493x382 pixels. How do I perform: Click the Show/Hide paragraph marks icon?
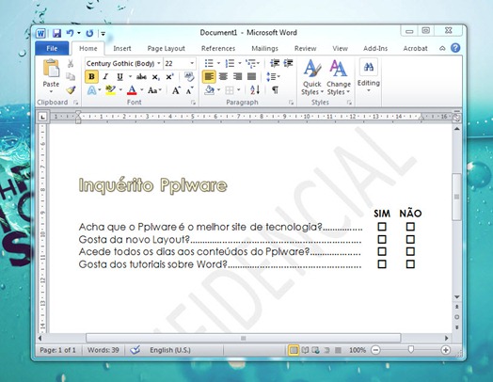275,90
